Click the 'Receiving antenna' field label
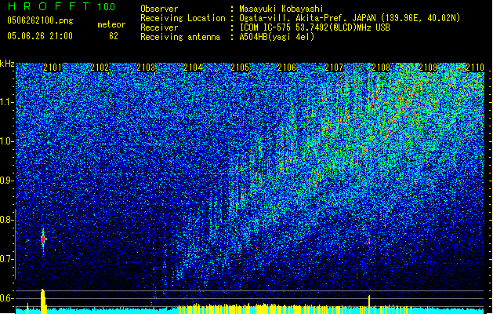The image size is (493, 314). (x=180, y=37)
